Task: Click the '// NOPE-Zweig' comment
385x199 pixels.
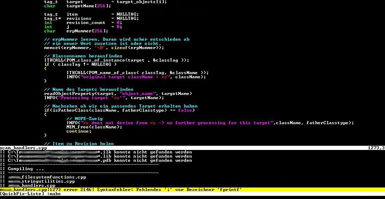Action: pyautogui.click(x=84, y=119)
